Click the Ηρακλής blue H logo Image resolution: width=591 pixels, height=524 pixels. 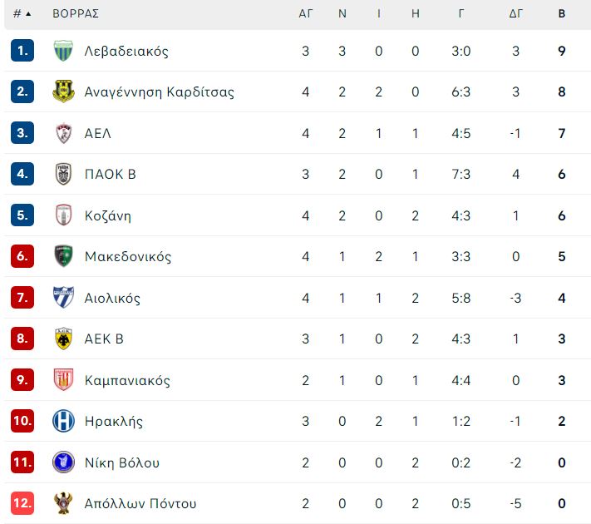click(63, 421)
